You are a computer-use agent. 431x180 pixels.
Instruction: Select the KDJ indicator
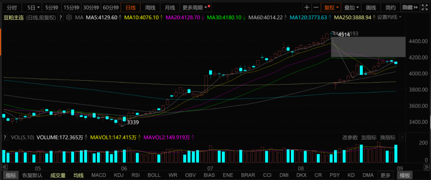point(119,175)
